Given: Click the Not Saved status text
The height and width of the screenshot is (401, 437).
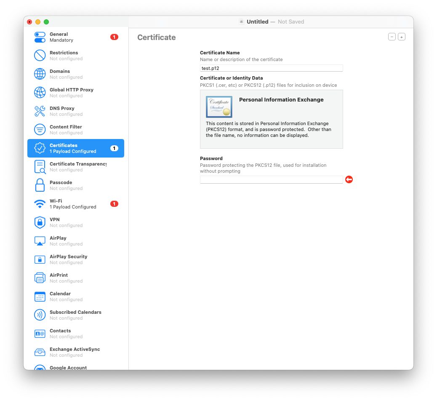Looking at the screenshot, I should [x=291, y=22].
